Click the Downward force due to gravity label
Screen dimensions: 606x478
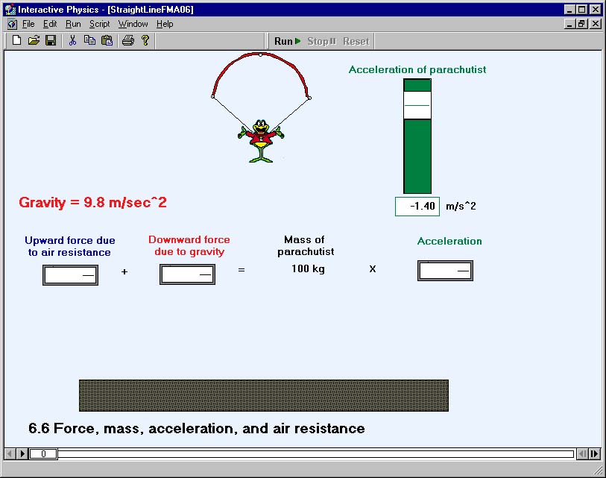(x=189, y=245)
